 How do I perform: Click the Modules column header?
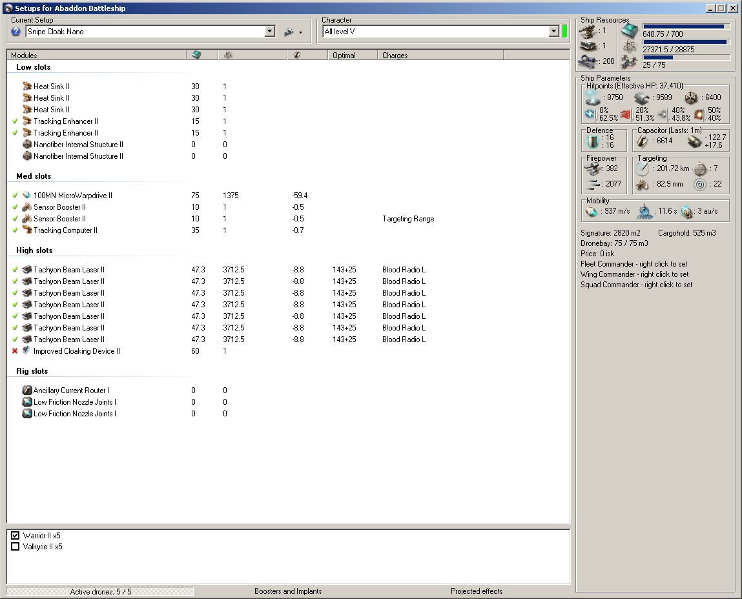point(96,55)
